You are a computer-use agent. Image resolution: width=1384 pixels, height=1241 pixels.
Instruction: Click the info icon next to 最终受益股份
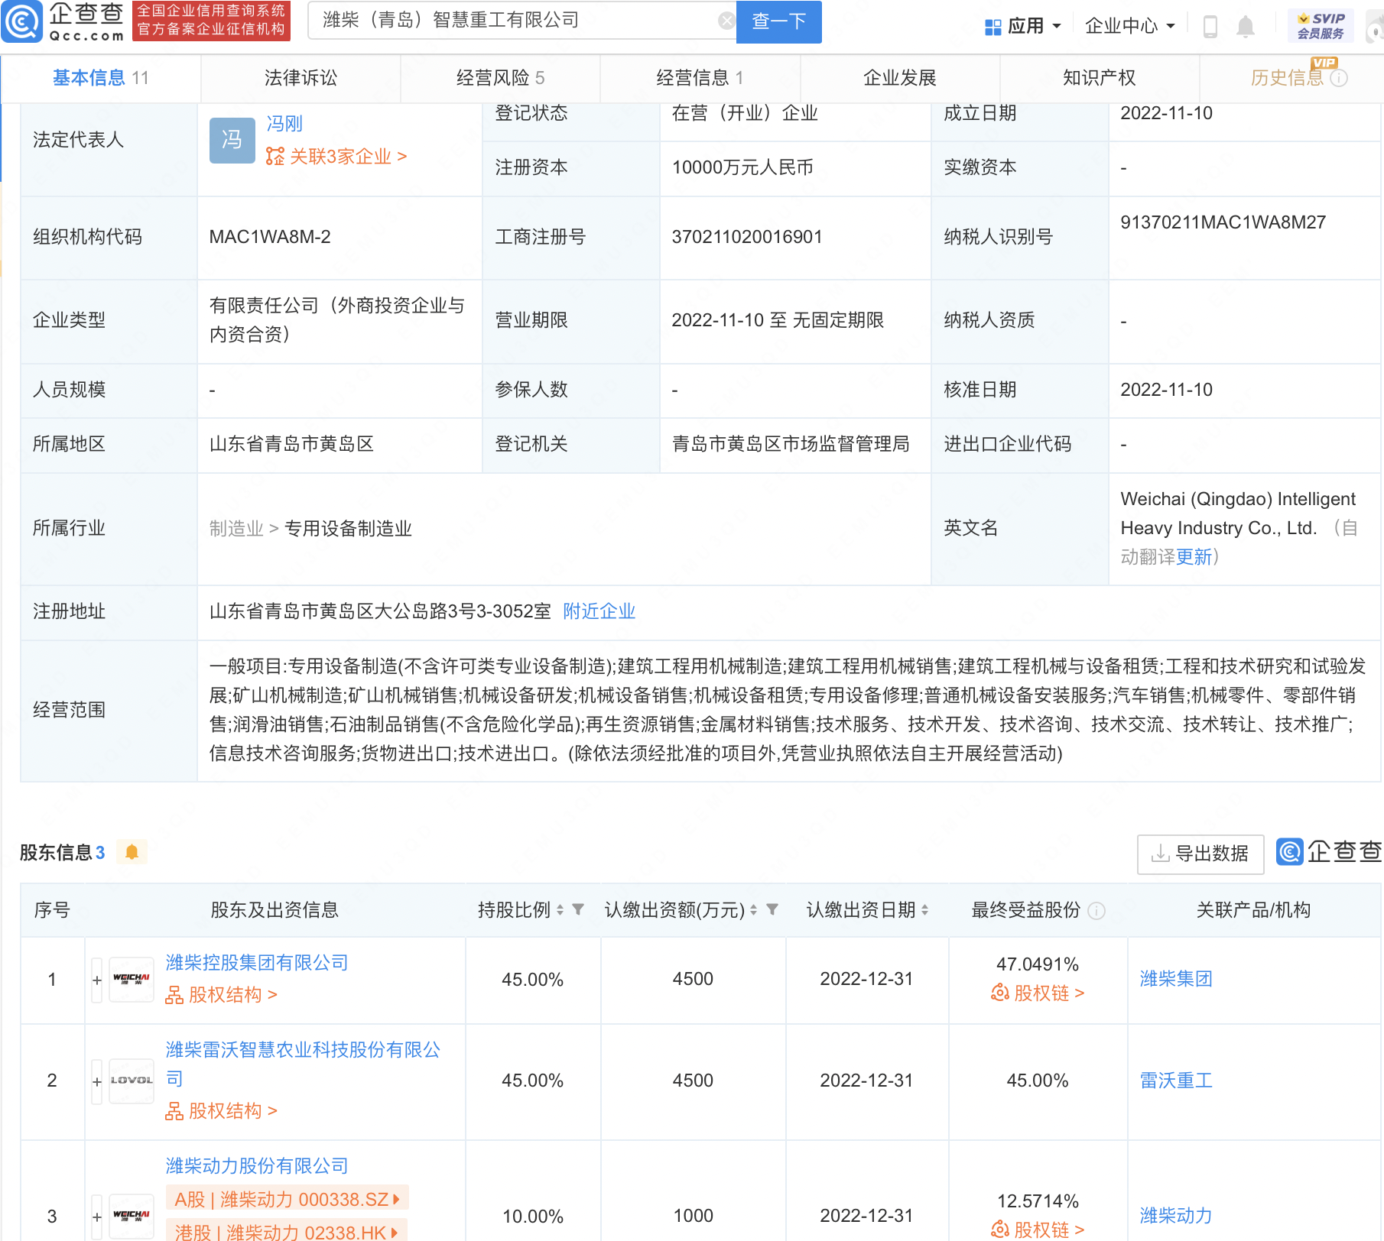tap(1096, 910)
